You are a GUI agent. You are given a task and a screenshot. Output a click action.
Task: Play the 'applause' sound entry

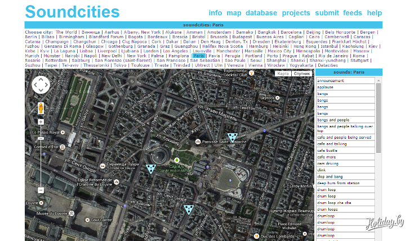(x=325, y=87)
